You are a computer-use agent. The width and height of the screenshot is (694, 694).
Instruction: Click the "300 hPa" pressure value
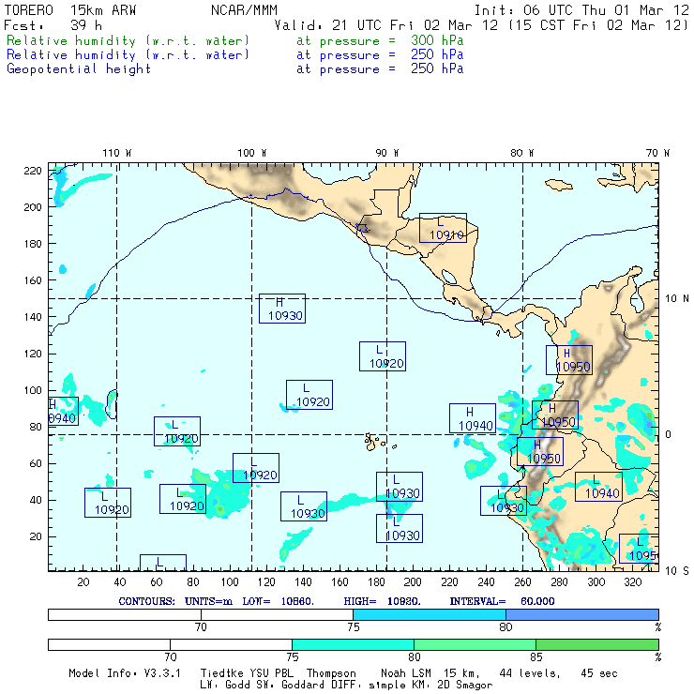[x=437, y=40]
